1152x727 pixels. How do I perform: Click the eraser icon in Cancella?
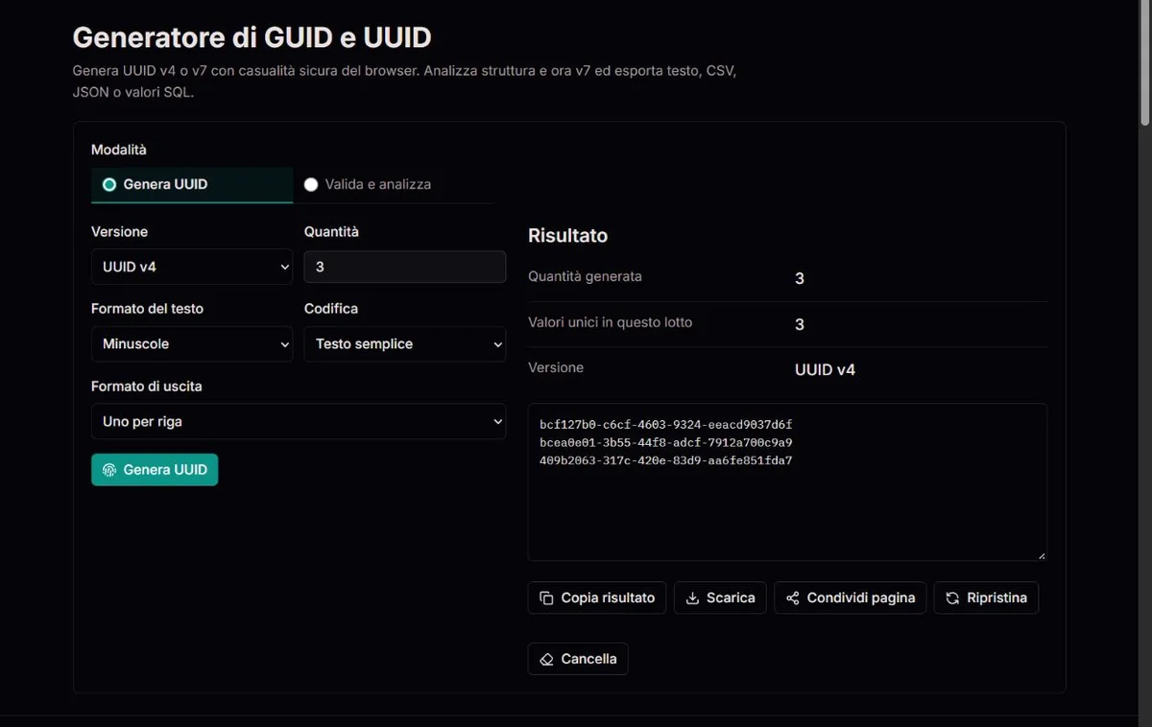click(546, 659)
